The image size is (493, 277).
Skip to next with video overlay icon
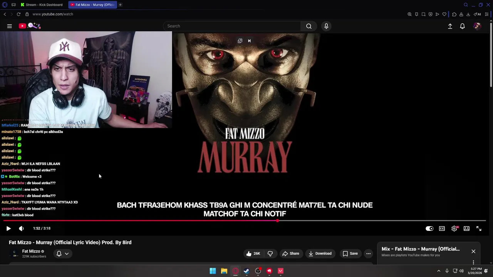249,41
